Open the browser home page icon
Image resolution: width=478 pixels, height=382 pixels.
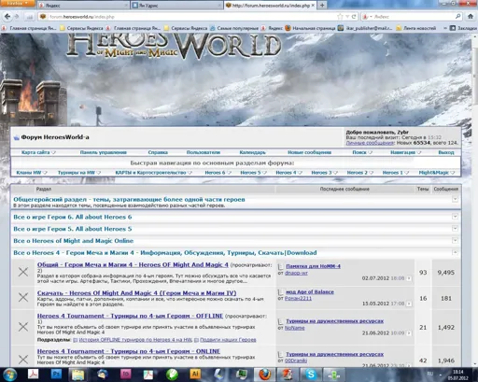pyautogui.click(x=471, y=17)
